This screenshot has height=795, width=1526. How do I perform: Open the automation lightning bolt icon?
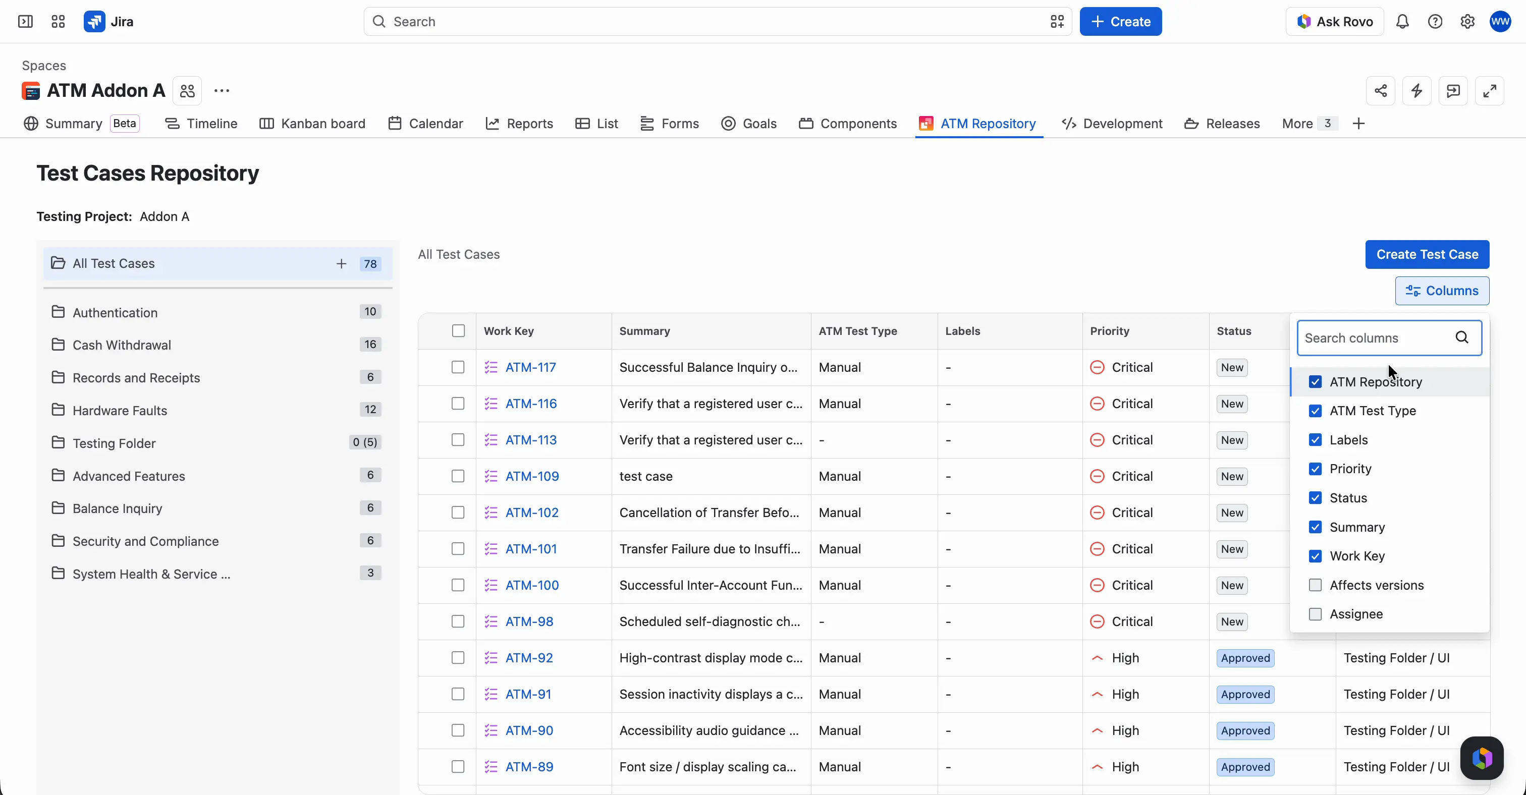(x=1417, y=91)
